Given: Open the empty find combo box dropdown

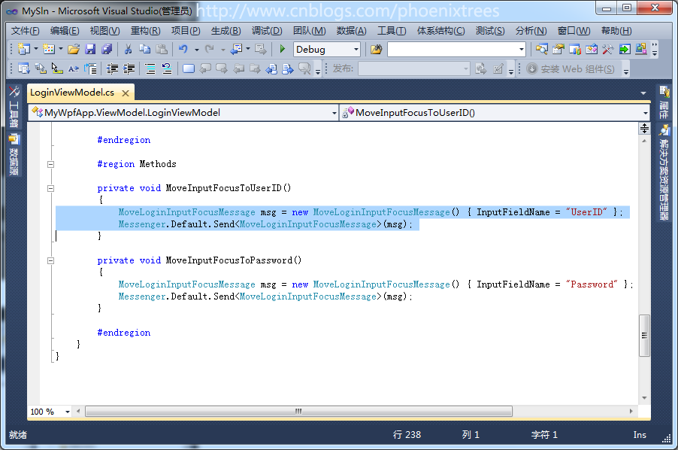Looking at the screenshot, I should coord(522,50).
